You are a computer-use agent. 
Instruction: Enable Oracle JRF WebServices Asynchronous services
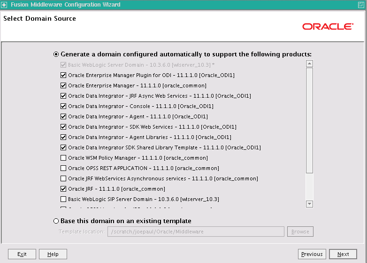click(x=63, y=178)
